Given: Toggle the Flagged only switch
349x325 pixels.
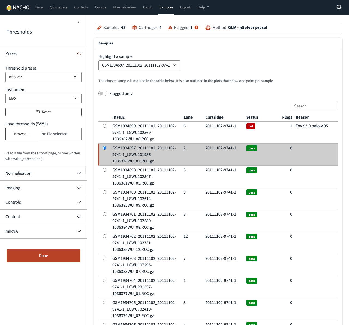Looking at the screenshot, I should tap(103, 94).
